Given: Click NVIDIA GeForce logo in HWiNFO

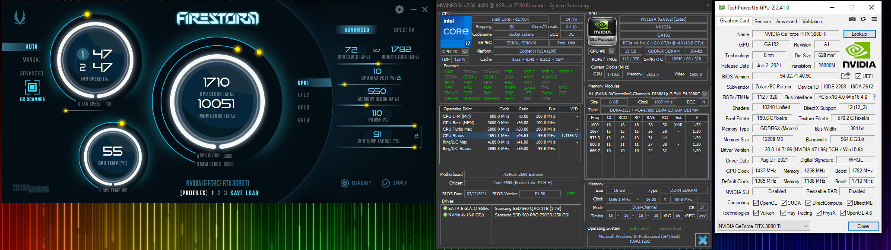Looking at the screenshot, I should 602,31.
